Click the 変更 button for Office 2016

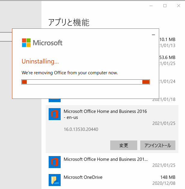click(124, 145)
